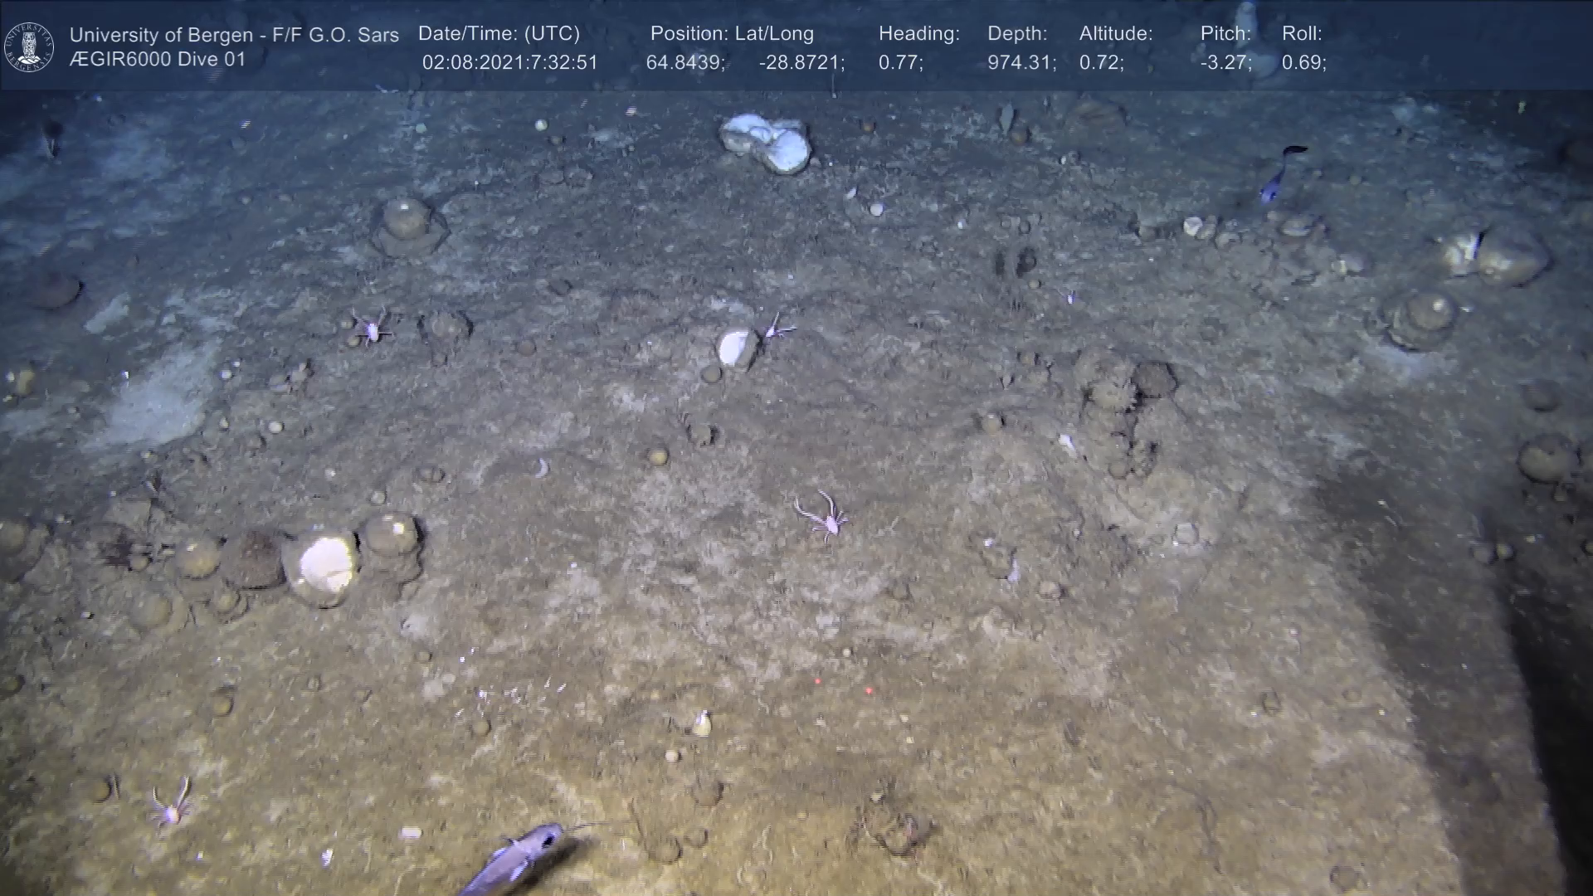The image size is (1593, 896).
Task: Click the Roll value 0.69
Action: 1303,63
